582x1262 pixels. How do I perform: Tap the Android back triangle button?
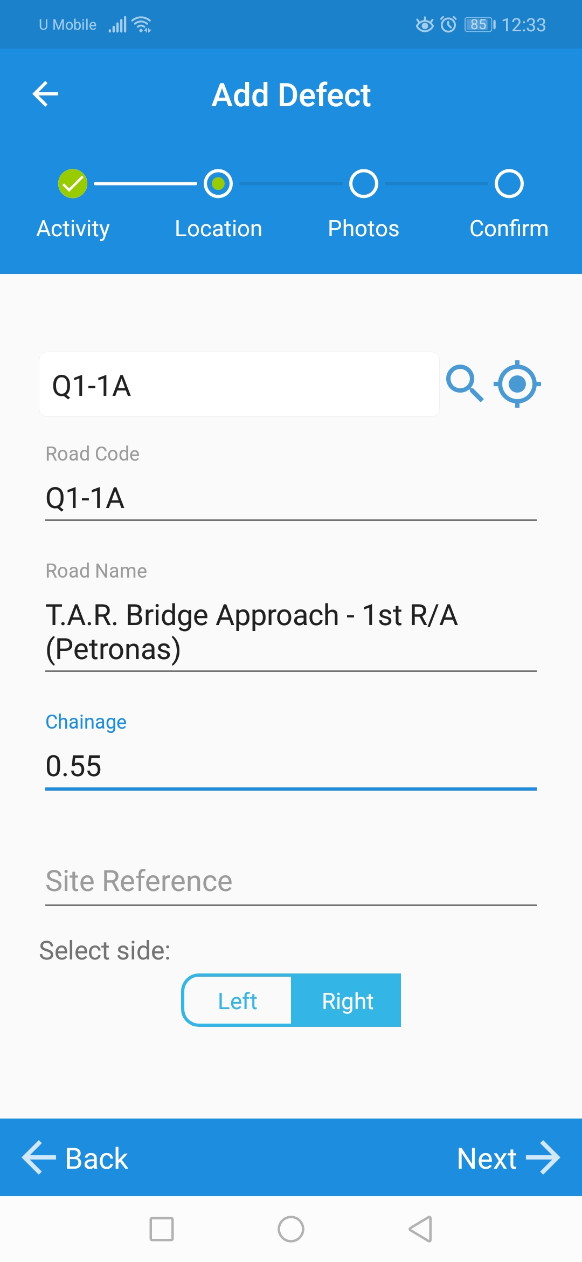pos(421,1229)
